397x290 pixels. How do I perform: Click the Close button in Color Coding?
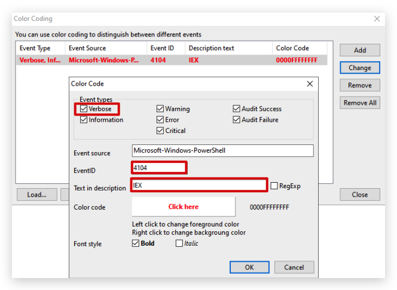(x=360, y=195)
